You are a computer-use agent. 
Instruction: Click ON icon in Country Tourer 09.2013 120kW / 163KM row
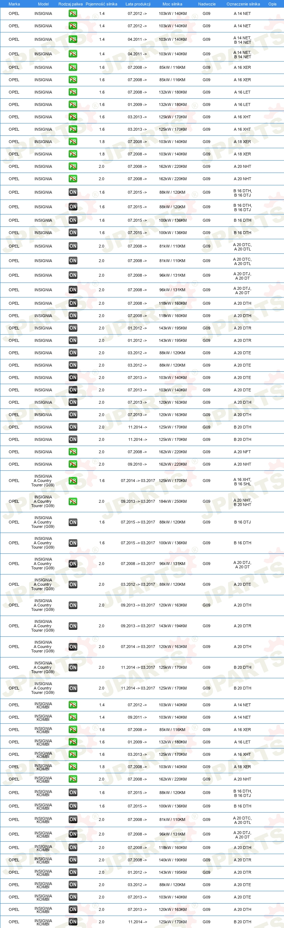pyautogui.click(x=73, y=605)
